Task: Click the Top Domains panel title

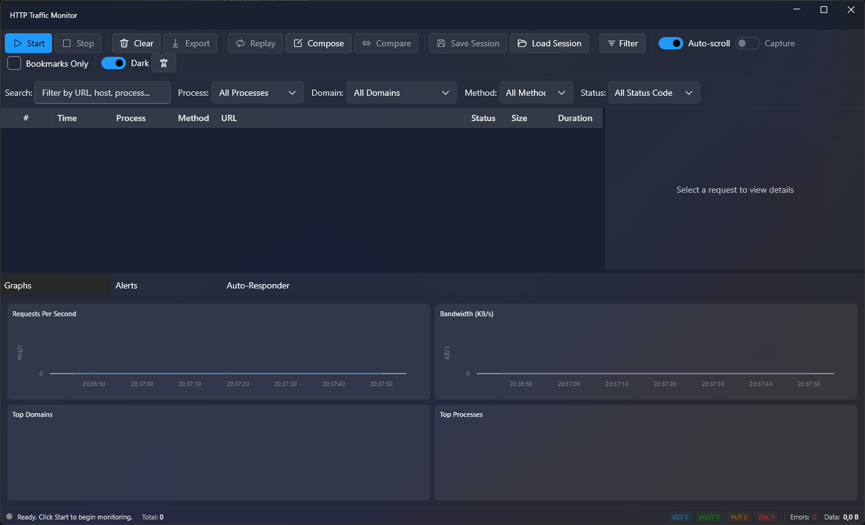Action: (x=33, y=414)
